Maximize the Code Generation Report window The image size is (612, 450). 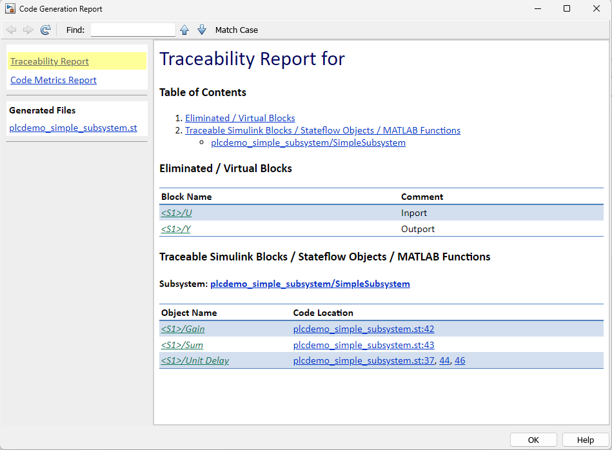coord(566,9)
